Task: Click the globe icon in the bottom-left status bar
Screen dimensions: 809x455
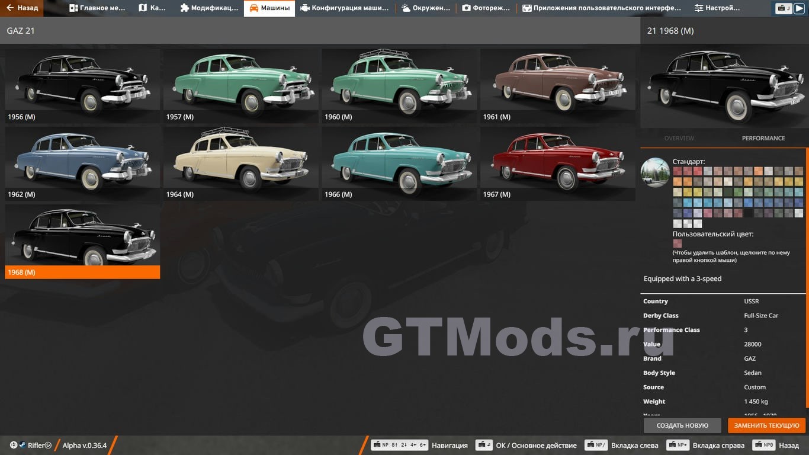Action: pos(14,445)
